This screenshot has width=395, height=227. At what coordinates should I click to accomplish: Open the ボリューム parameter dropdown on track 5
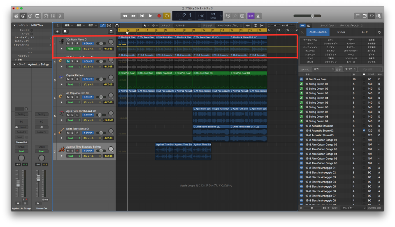(x=92, y=120)
